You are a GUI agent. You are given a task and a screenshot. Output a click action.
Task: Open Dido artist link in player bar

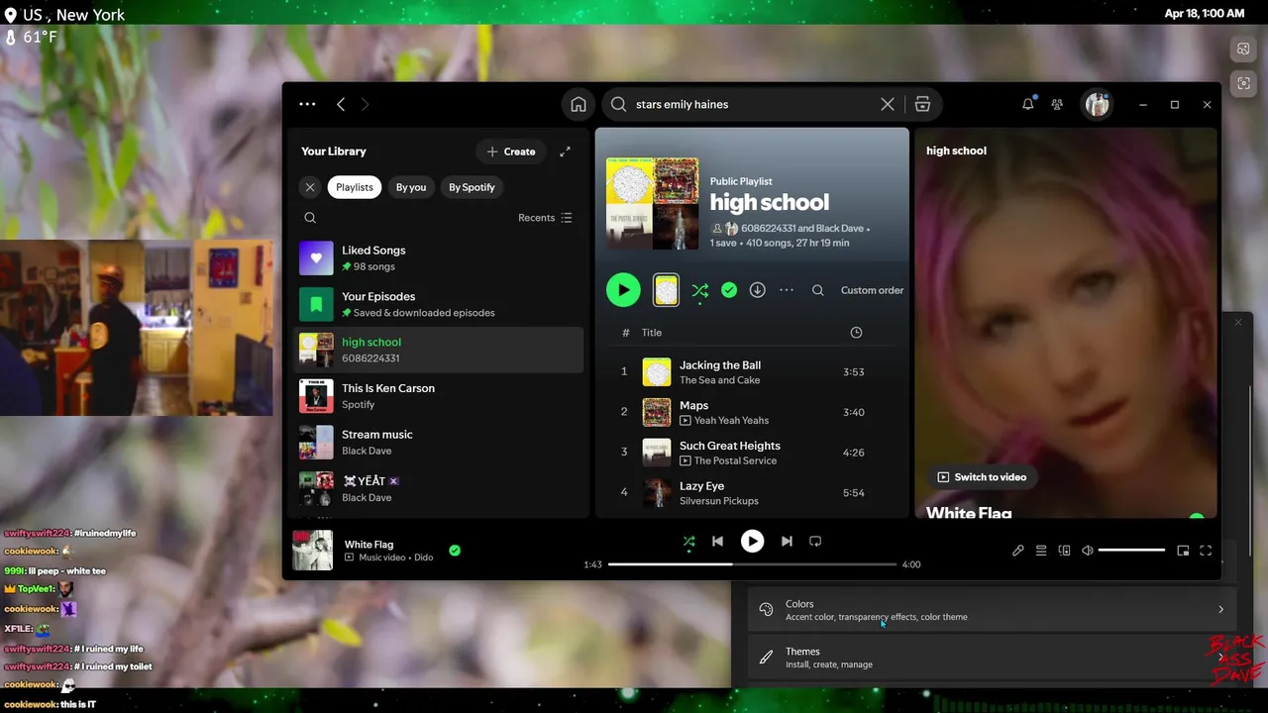click(x=424, y=558)
